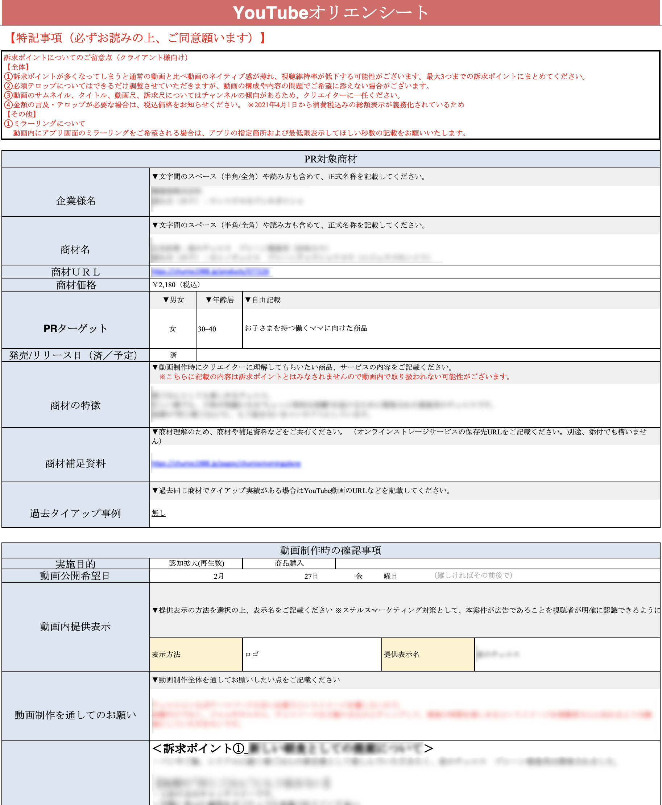
Task: Select the 商品購入 purpose cell
Action: tap(289, 563)
